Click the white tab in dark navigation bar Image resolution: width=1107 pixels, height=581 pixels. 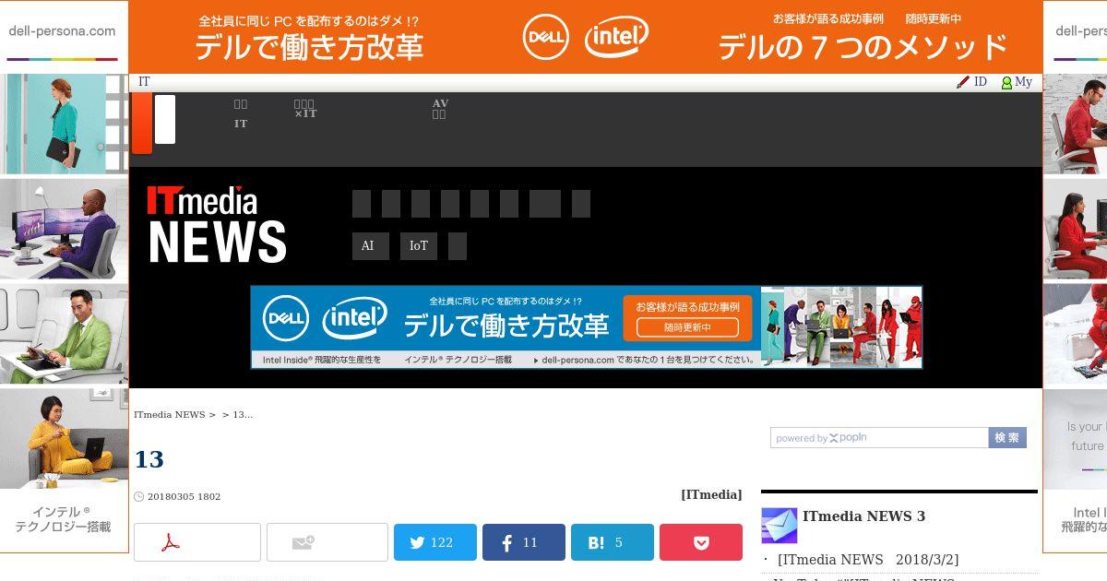click(x=165, y=119)
